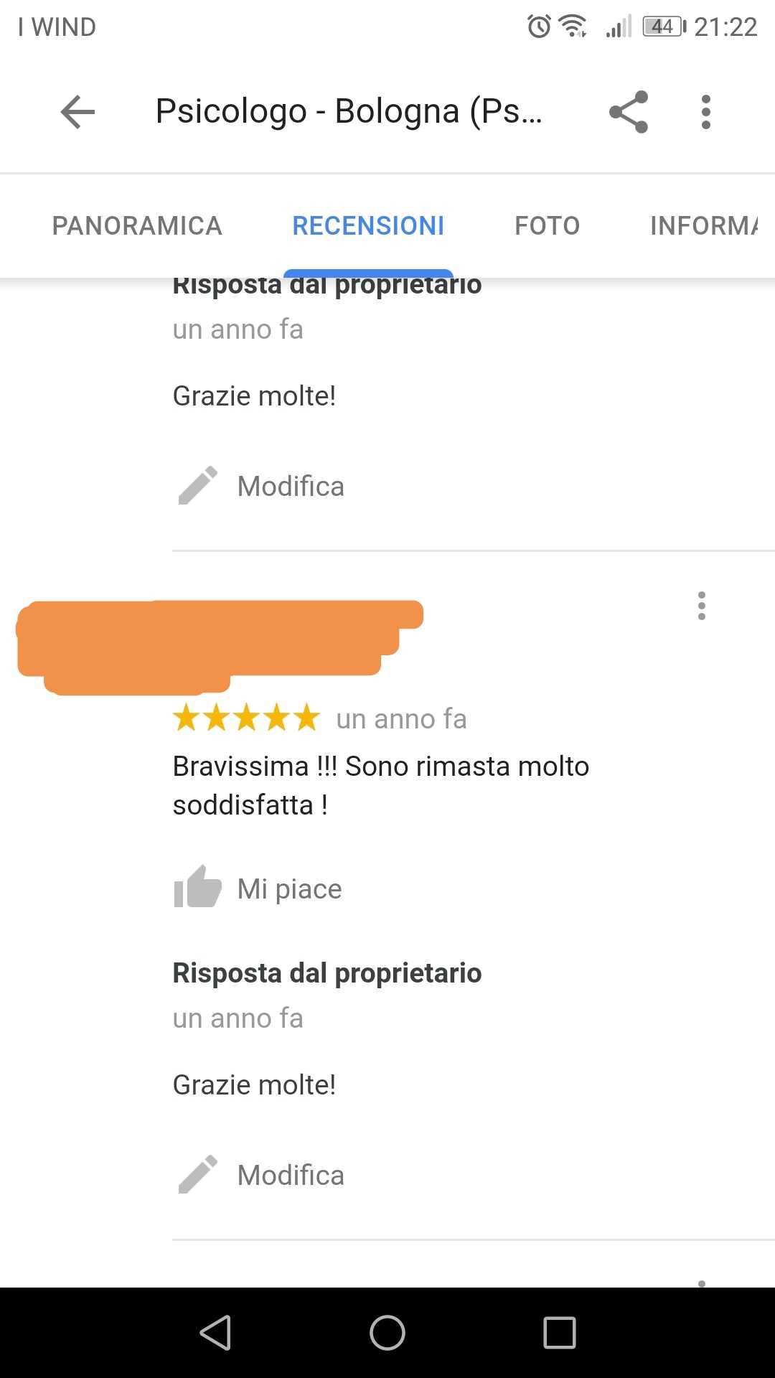
Task: Open review options three-dot menu
Action: tap(702, 606)
